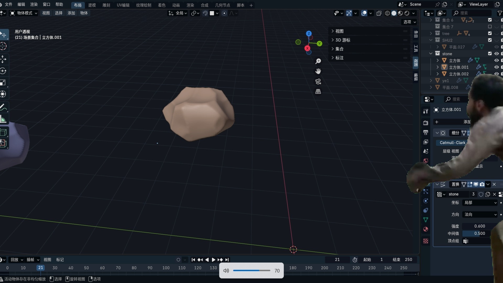Hide 立方体.001 with its eye icon
The width and height of the screenshot is (503, 283).
pos(496,67)
